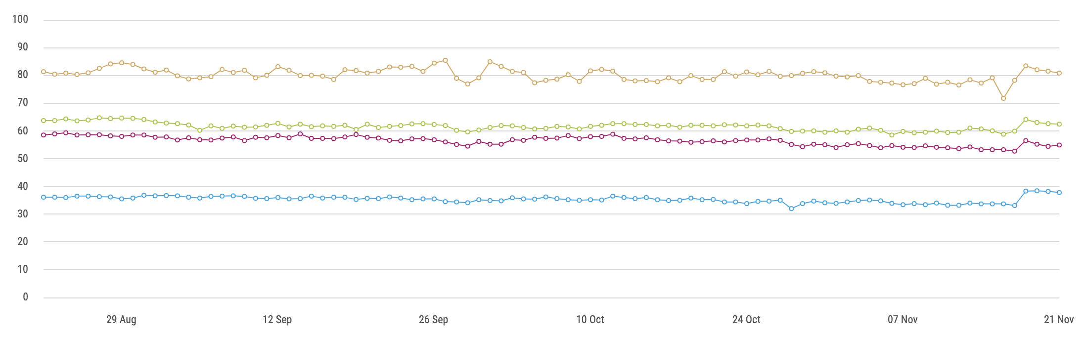Select the last data point of the tan series
Viewport: 1086px width, 337px height.
pyautogui.click(x=1059, y=73)
